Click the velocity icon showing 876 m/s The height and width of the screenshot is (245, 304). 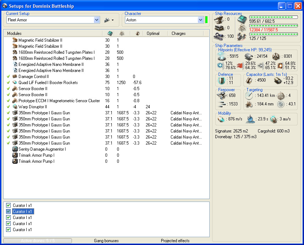point(221,119)
